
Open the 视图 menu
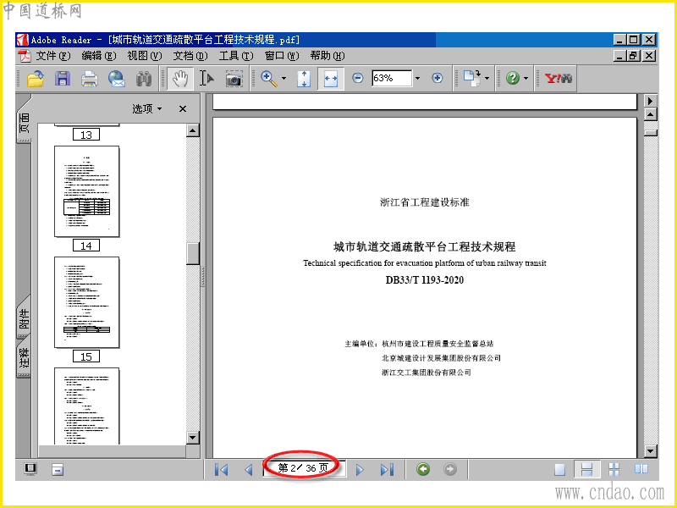click(145, 56)
